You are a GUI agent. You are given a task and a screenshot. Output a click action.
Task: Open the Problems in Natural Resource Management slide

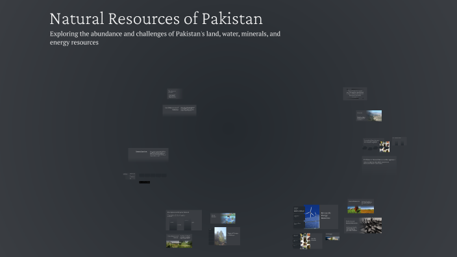click(379, 165)
